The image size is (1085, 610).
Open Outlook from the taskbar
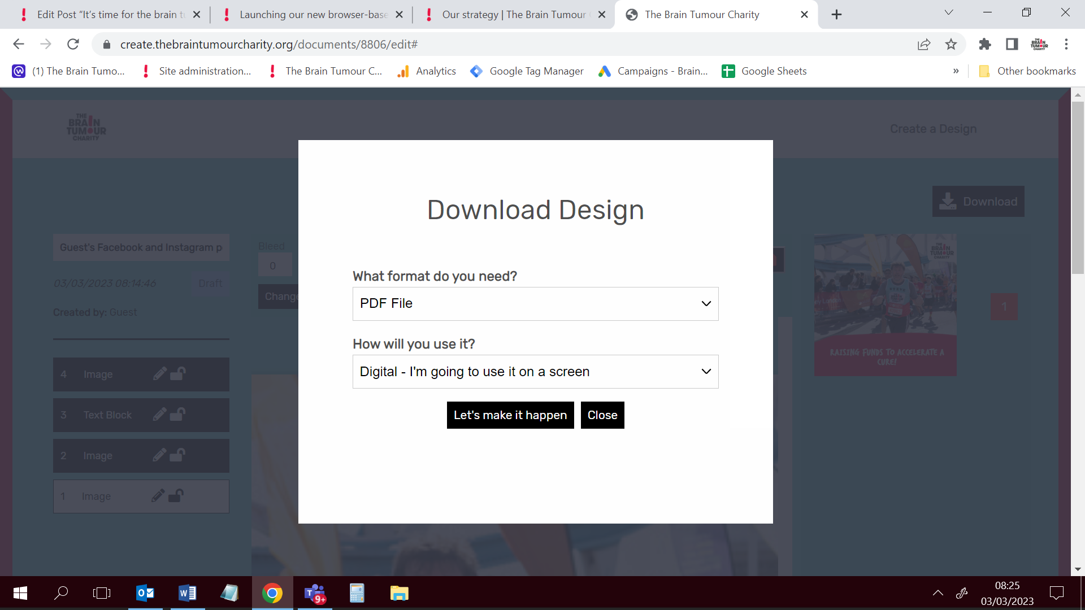point(145,593)
